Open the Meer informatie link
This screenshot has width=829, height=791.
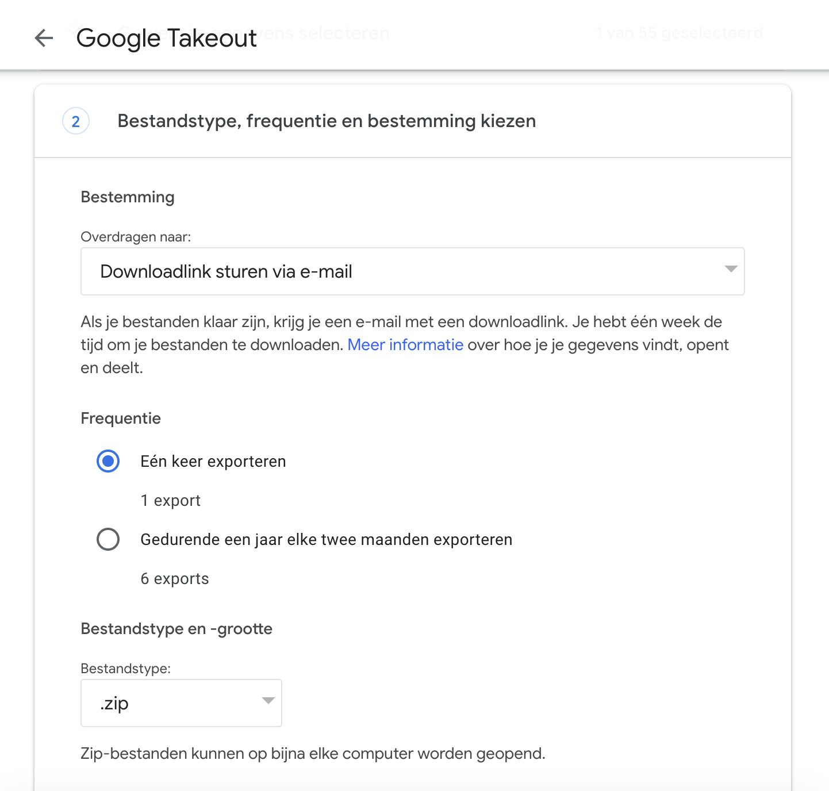point(405,345)
